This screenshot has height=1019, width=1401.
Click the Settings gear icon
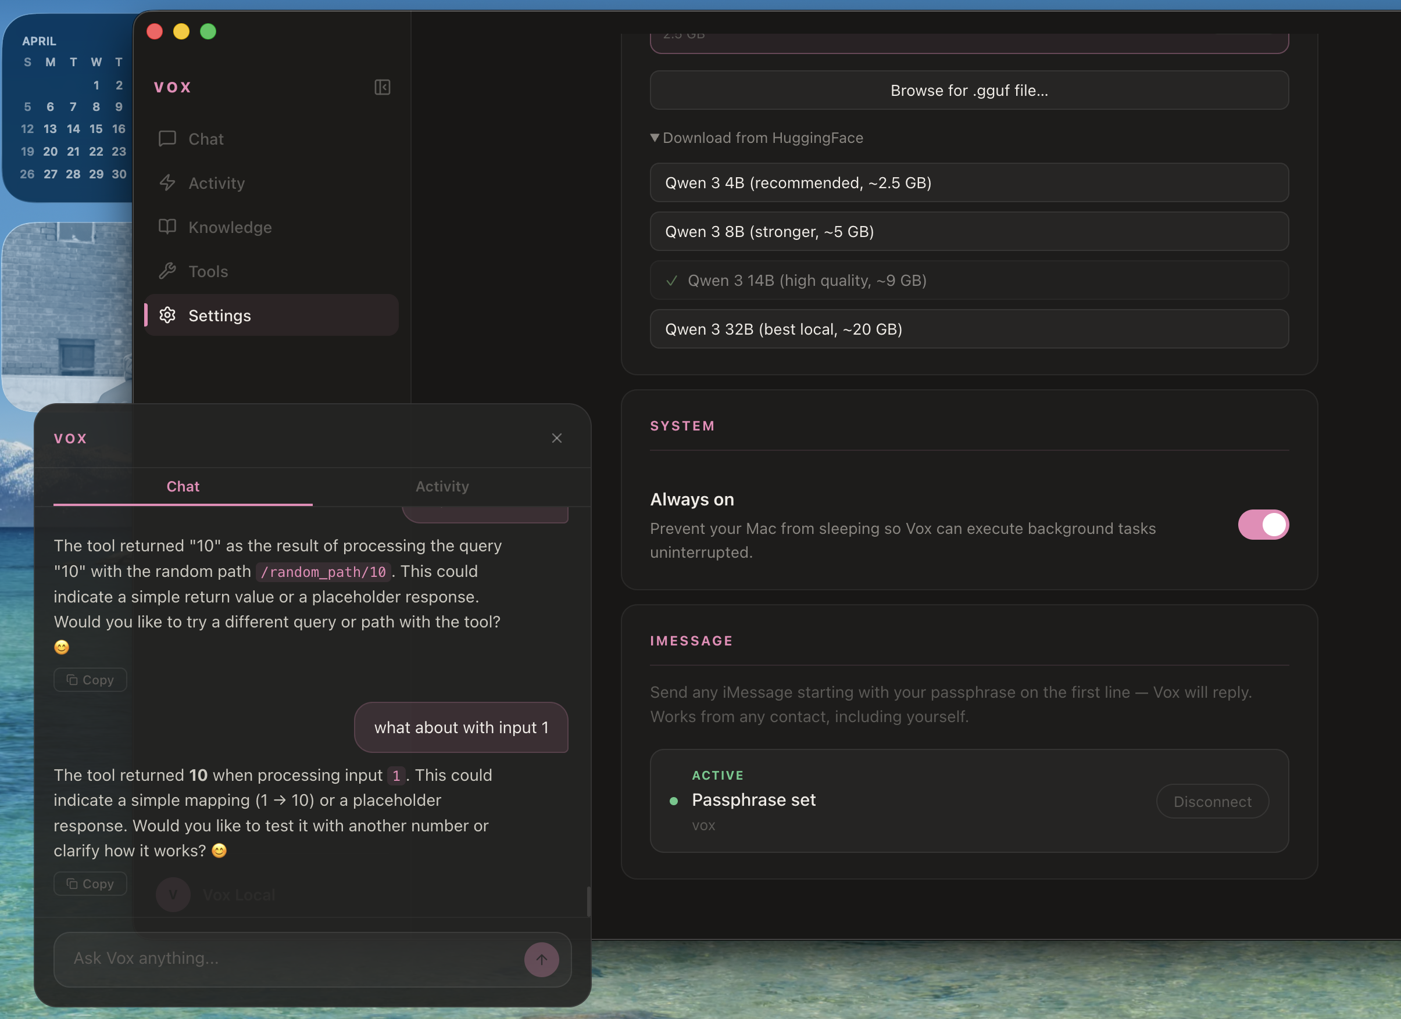point(167,315)
